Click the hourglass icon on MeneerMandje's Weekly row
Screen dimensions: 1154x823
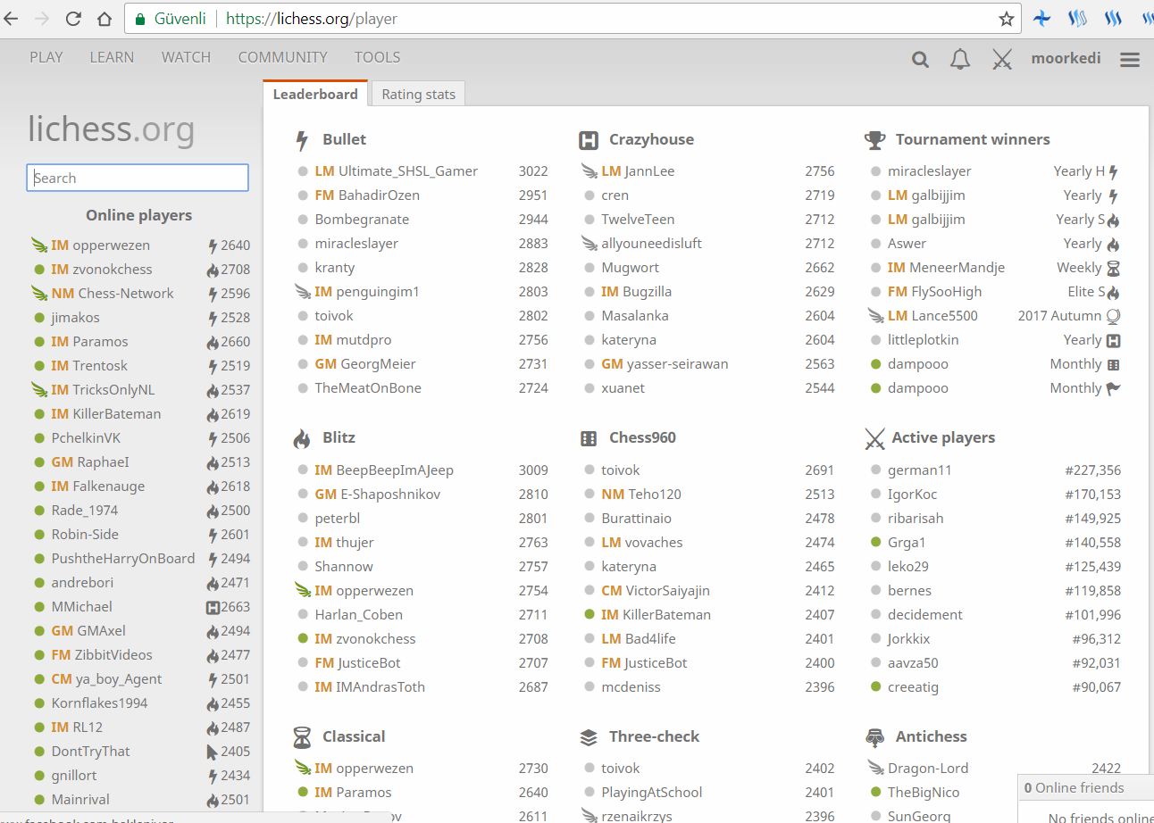pyautogui.click(x=1113, y=268)
